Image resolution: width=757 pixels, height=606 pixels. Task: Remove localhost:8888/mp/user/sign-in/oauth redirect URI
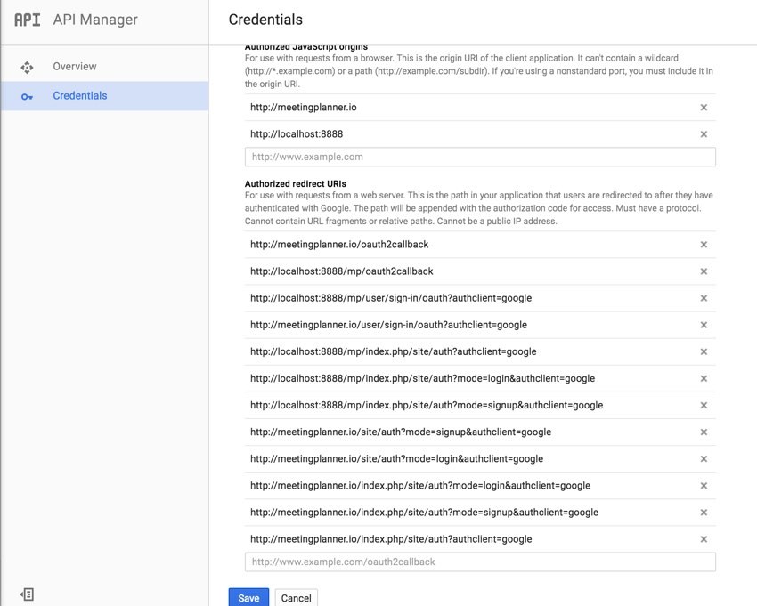(x=704, y=298)
